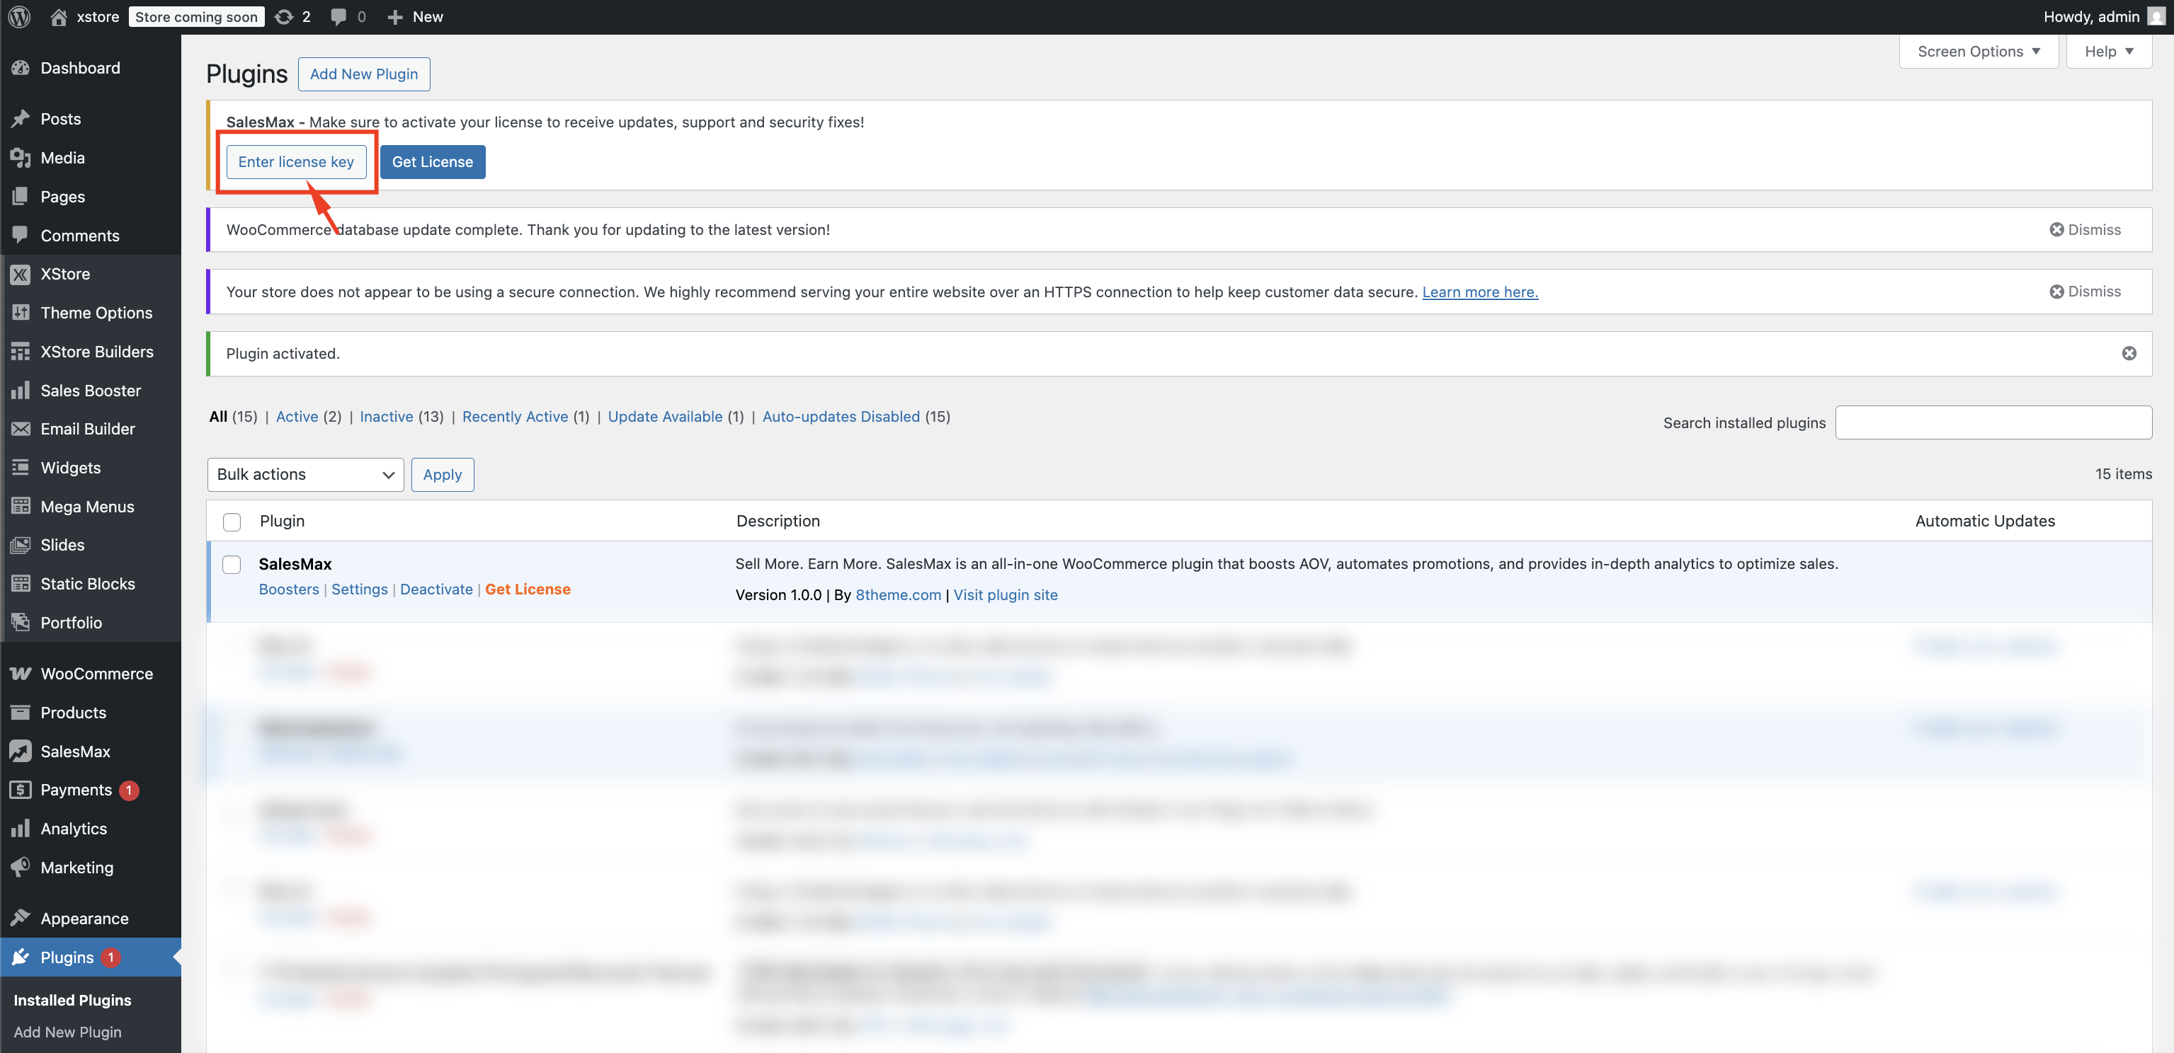The height and width of the screenshot is (1053, 2174).
Task: Open the Bulk actions dropdown
Action: click(305, 475)
